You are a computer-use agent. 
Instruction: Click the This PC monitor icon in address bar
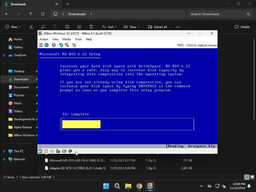point(55,14)
